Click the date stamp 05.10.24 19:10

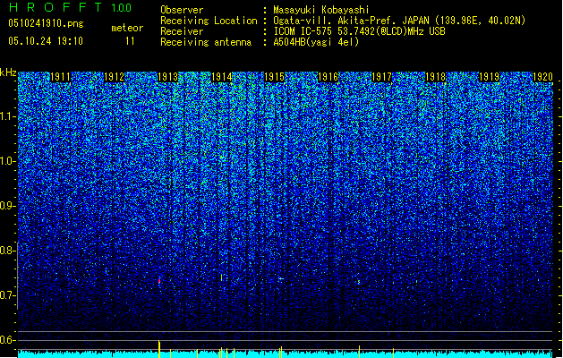46,41
